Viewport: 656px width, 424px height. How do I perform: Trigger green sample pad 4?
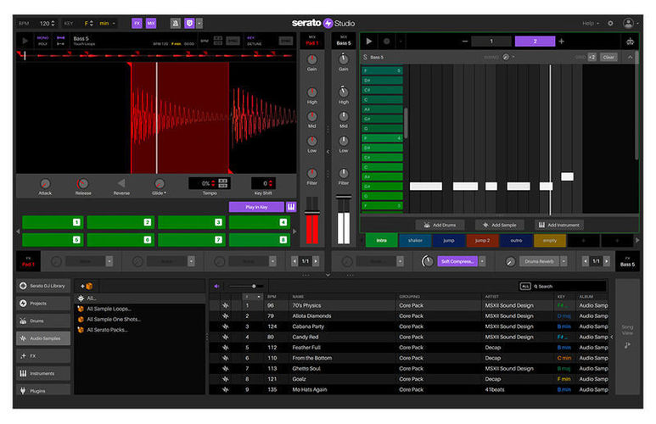260,222
